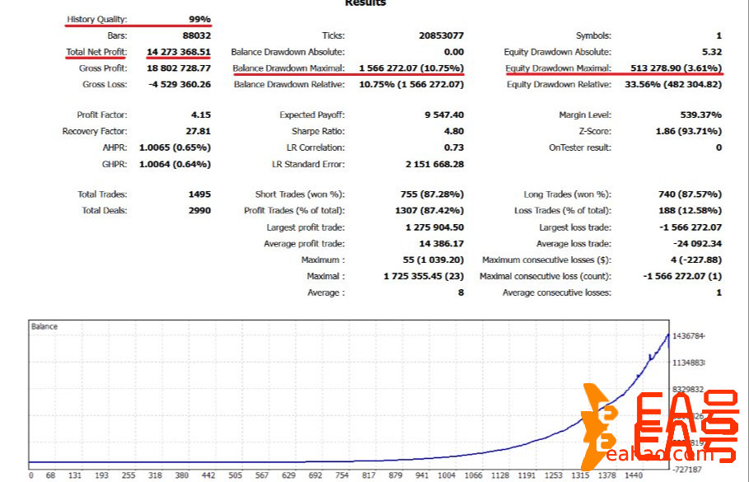
Task: Click the blue balance curve line
Action: pyautogui.click(x=577, y=418)
